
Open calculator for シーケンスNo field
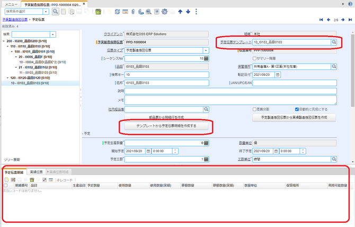(206, 58)
